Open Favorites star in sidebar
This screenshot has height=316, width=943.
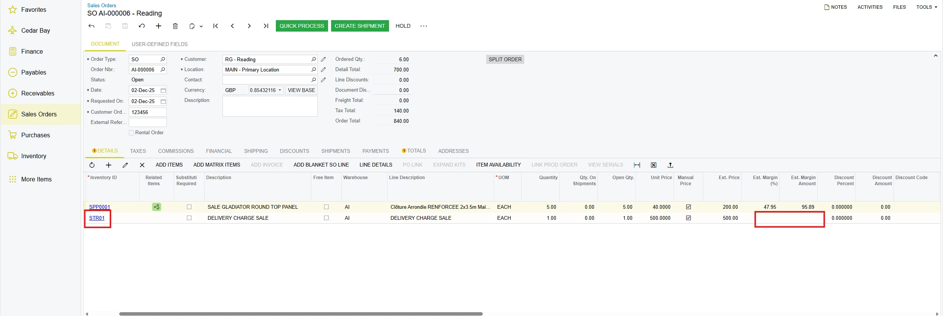tap(13, 10)
